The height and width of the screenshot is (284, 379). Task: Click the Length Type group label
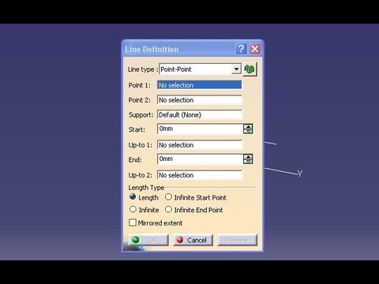point(146,188)
